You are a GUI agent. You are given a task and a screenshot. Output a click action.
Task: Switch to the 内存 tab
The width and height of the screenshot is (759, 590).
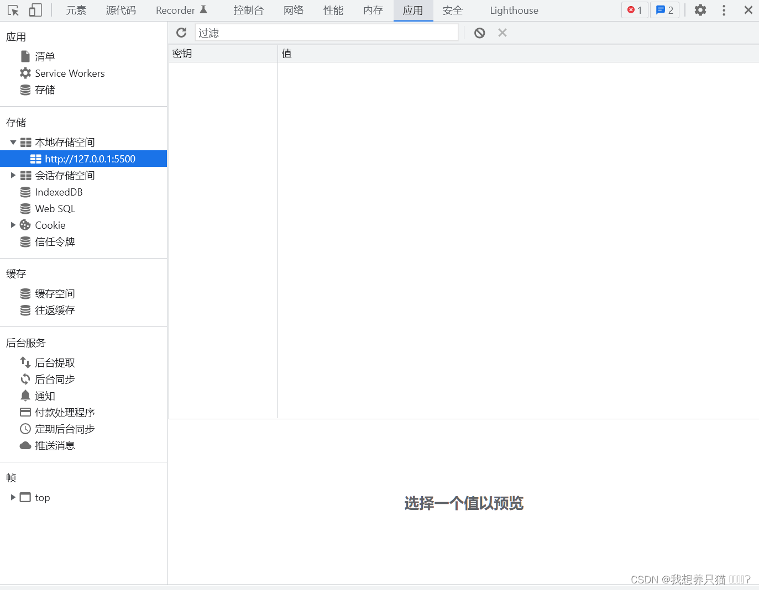pos(373,10)
